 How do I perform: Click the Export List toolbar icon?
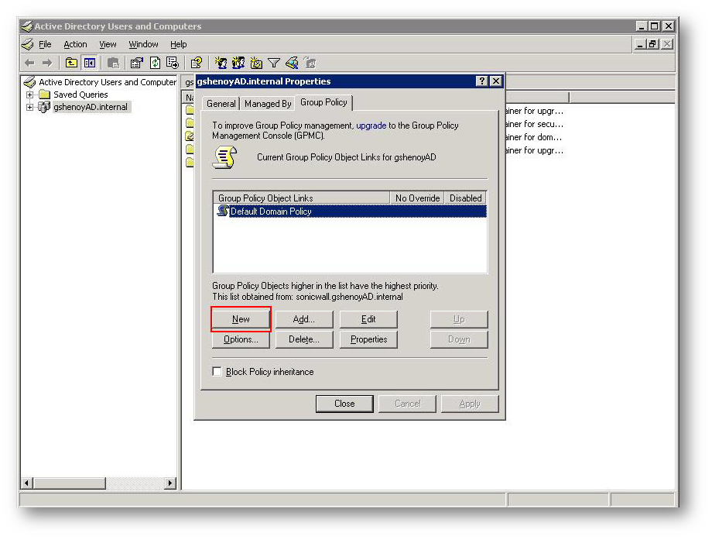click(x=173, y=64)
